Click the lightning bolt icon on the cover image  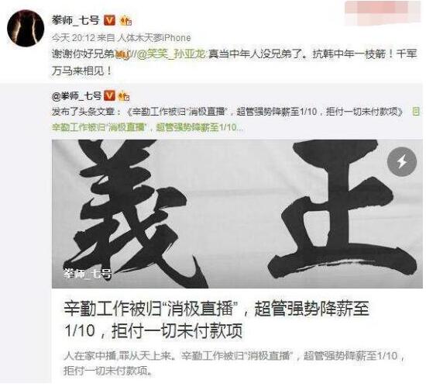coord(401,162)
